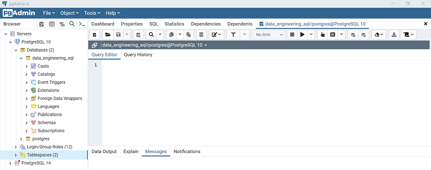Screen dimensions: 431x170
Task: Open the Object menu
Action: [70, 13]
